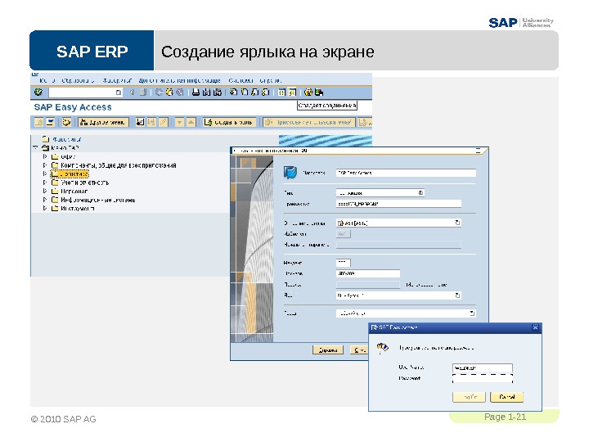
Task: Click the Print icon in the toolbar
Action: [x=196, y=92]
